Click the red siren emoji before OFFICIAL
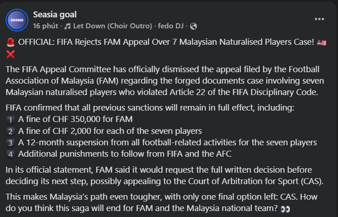Viewport: 338px width, 217px height. pos(11,42)
